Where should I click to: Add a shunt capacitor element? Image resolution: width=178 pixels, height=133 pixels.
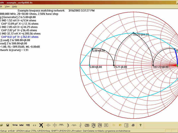point(55,125)
